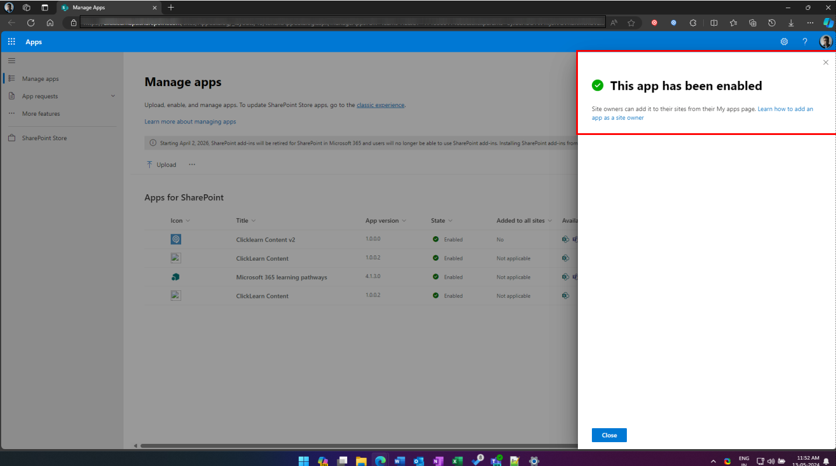Open the Windows Start menu
This screenshot has width=836, height=466.
(x=304, y=461)
